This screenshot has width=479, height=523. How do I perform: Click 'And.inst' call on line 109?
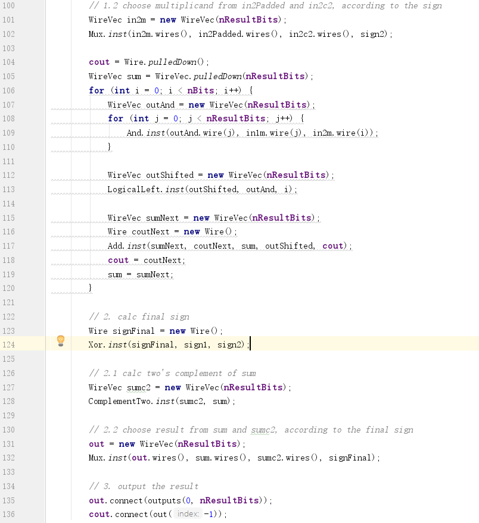click(146, 133)
